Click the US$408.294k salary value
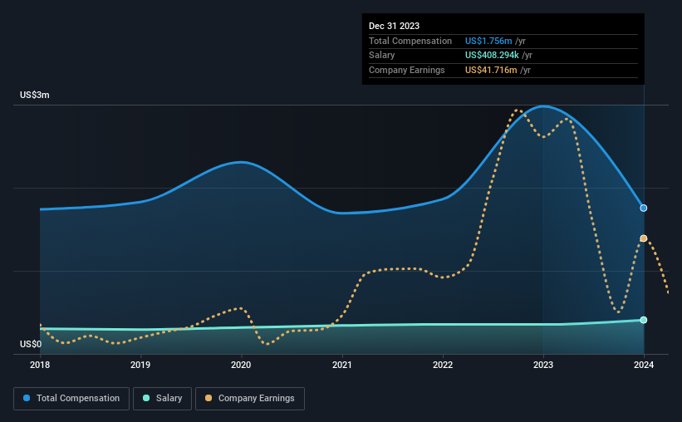The image size is (682, 422). (x=492, y=56)
